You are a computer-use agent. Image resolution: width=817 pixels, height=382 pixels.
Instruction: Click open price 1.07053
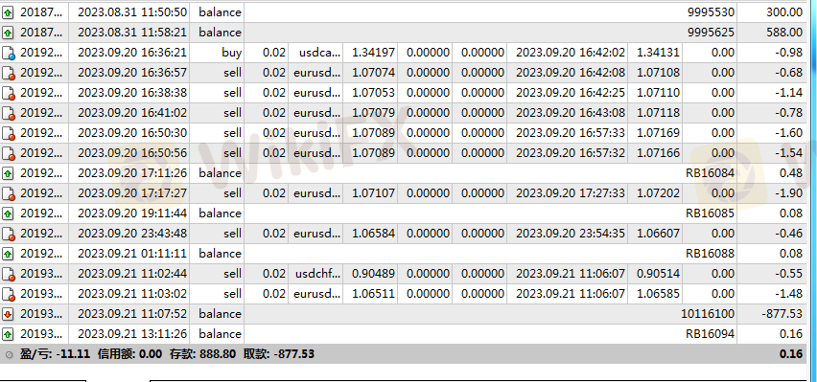[374, 93]
